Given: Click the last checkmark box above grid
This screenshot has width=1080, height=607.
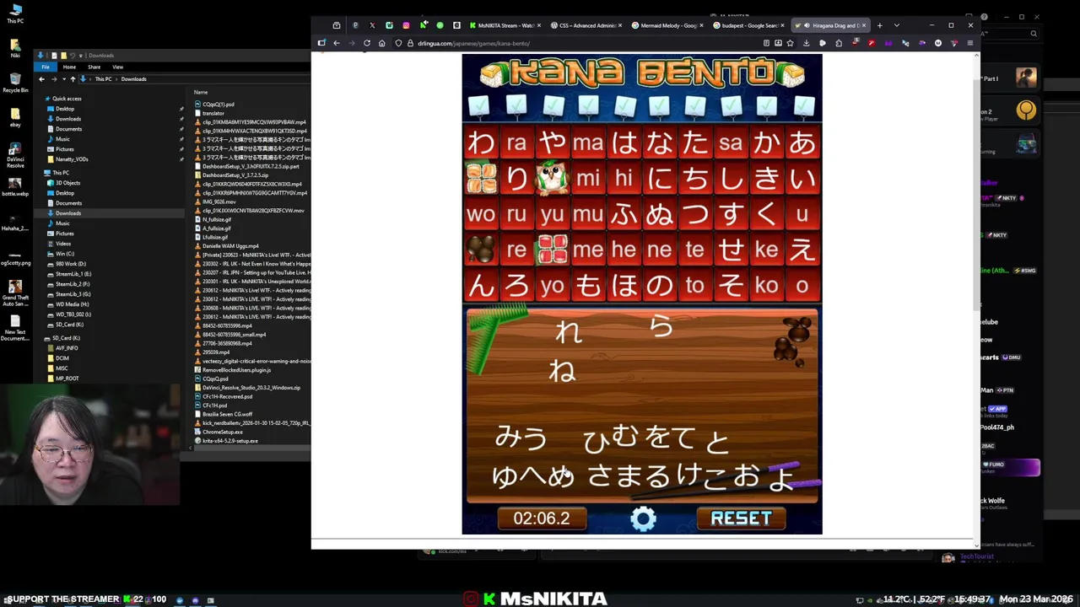Looking at the screenshot, I should click(804, 106).
